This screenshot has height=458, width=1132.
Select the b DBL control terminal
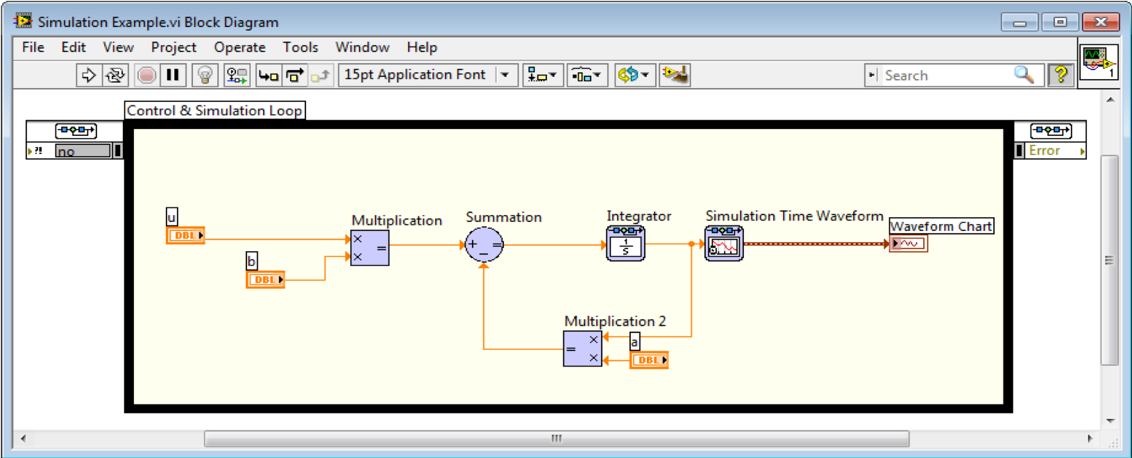tap(265, 280)
